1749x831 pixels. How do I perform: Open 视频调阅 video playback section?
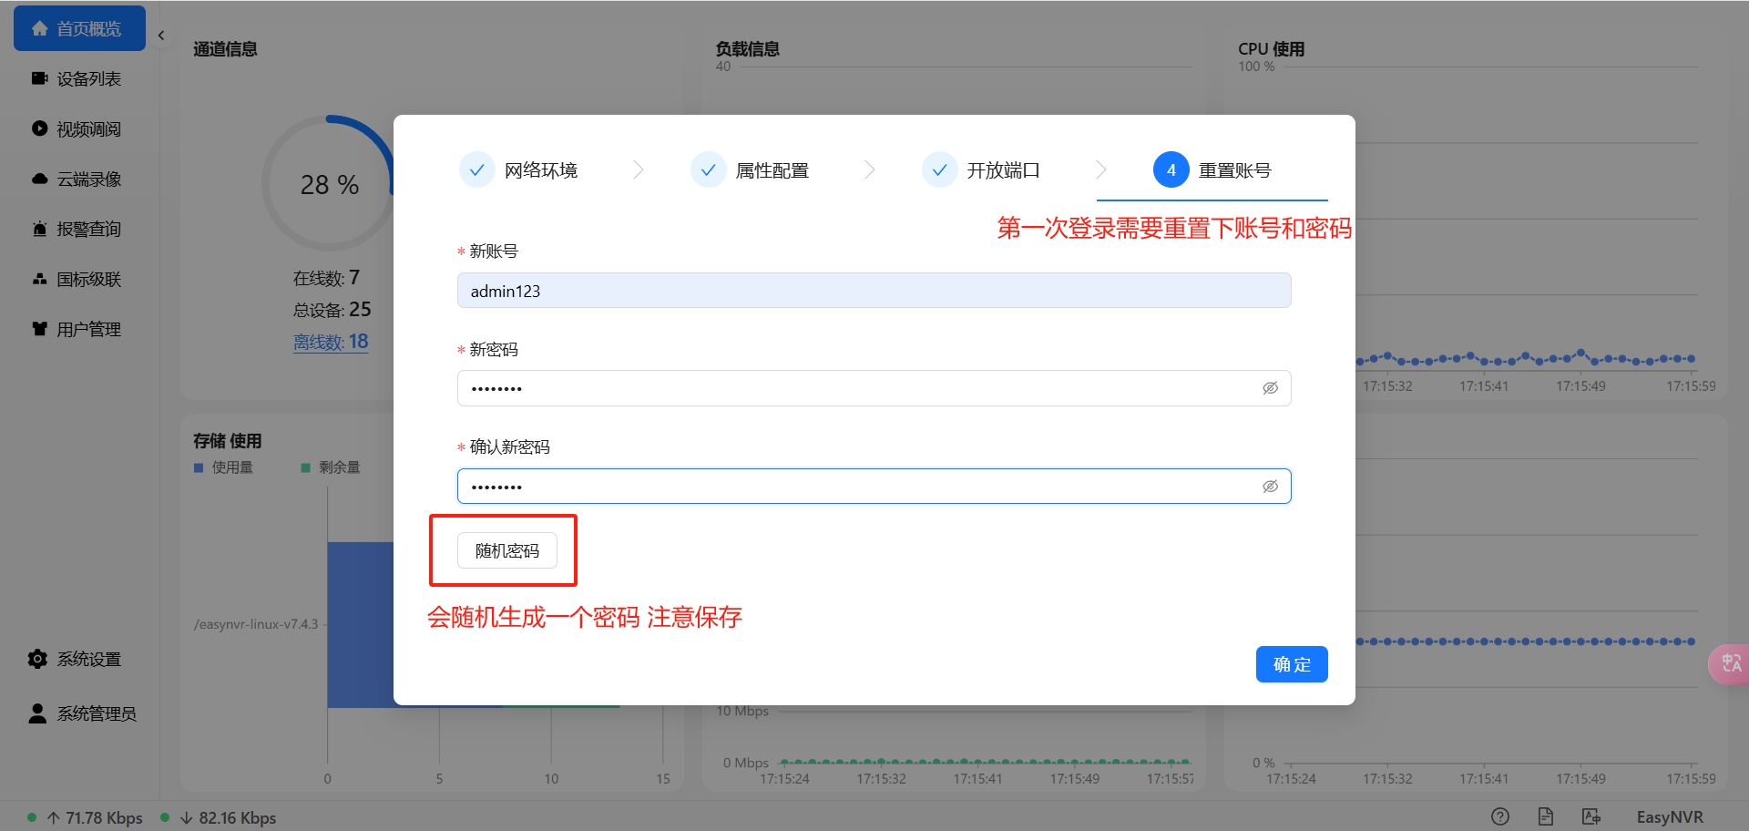tap(37, 128)
